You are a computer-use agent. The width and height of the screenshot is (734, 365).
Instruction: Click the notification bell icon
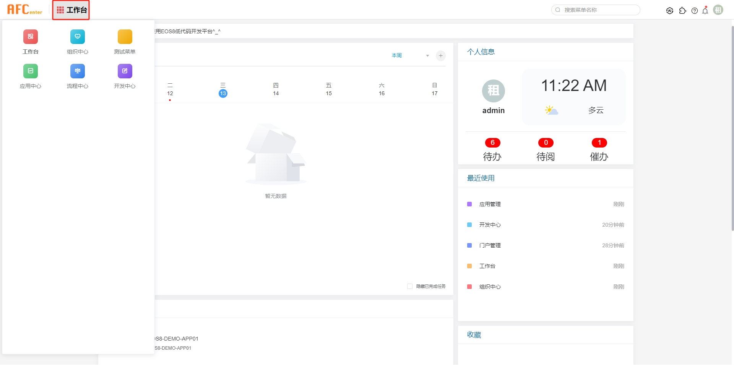pos(705,11)
